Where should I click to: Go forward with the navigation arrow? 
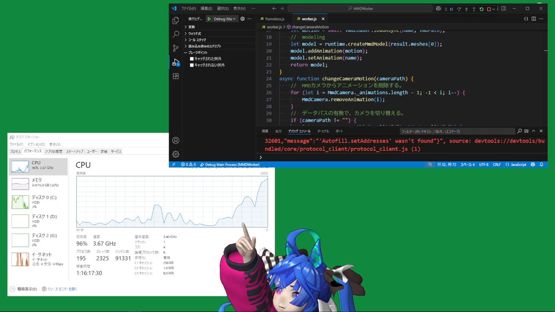coord(282,9)
